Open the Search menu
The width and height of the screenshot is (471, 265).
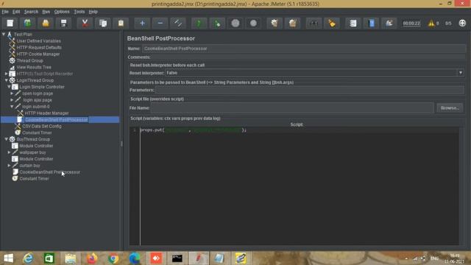point(31,12)
